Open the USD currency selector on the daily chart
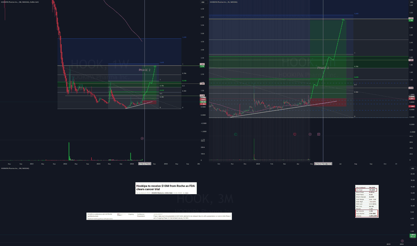 point(412,2)
